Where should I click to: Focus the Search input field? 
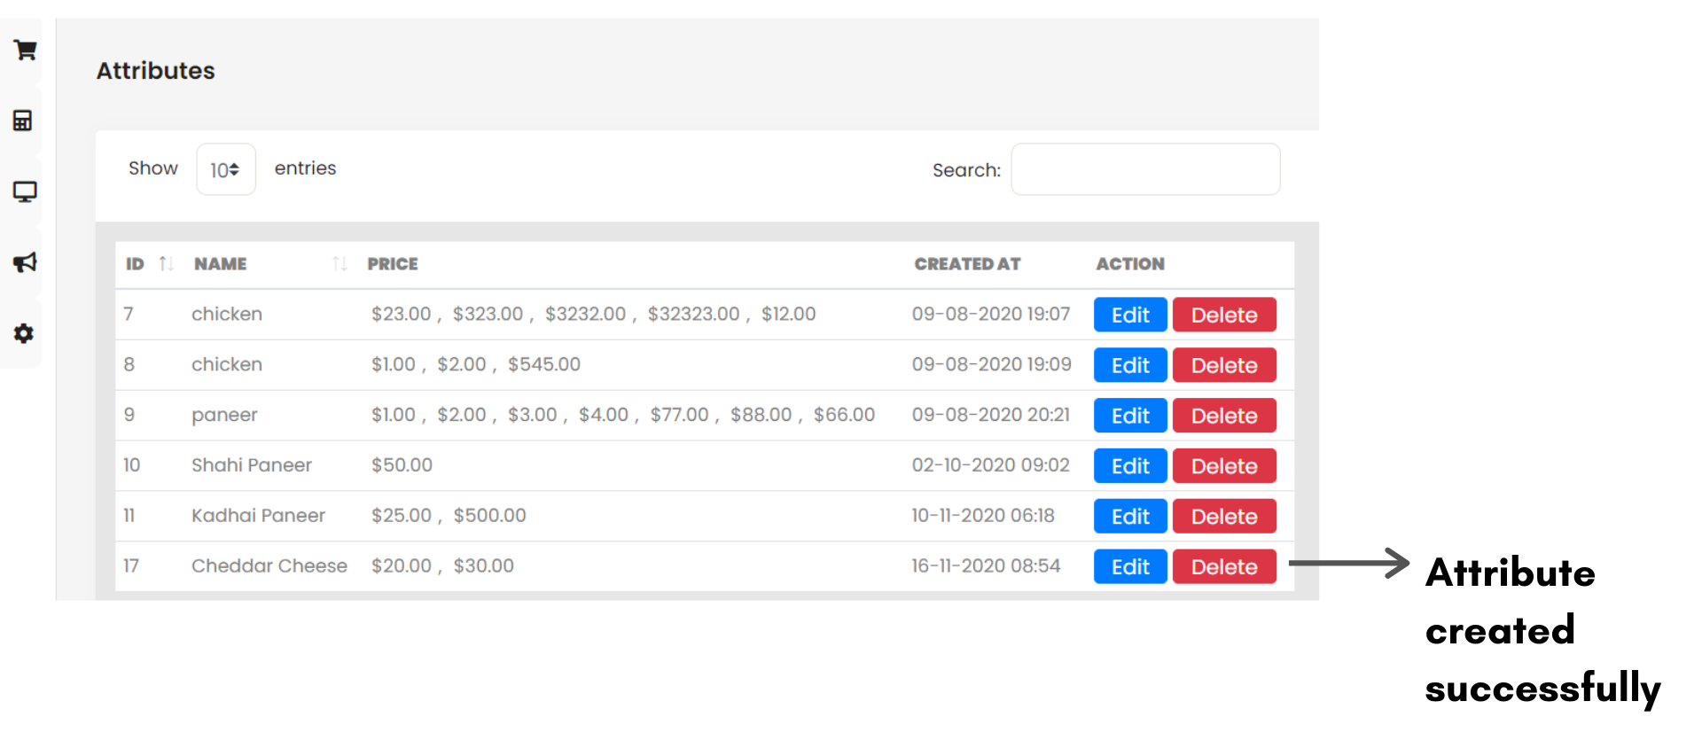point(1144,169)
